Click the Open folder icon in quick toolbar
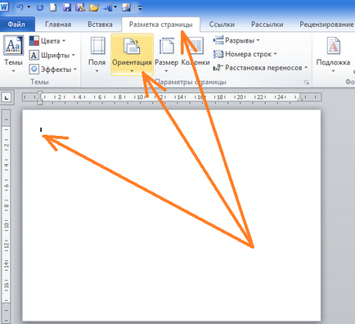This screenshot has height=324, width=355. coord(94,7)
